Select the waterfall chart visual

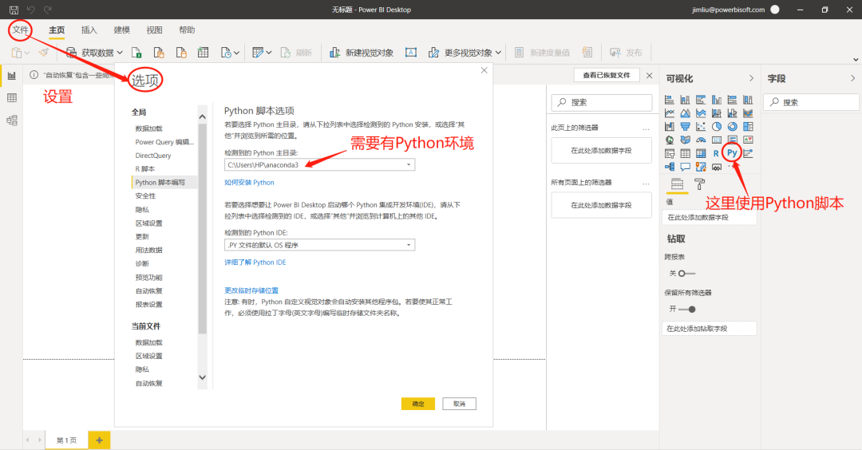pyautogui.click(x=670, y=126)
